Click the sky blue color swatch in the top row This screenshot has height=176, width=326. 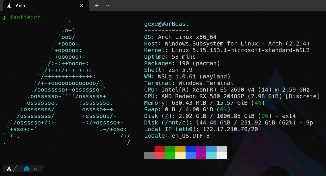pos(211,149)
